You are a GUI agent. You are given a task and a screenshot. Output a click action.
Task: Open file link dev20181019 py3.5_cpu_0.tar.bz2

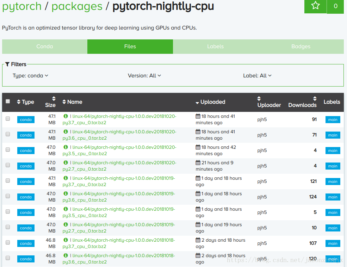[x=119, y=212]
